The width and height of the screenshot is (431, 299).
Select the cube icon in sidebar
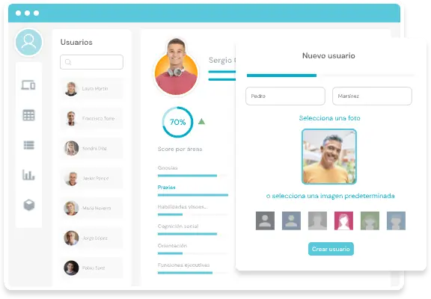(29, 205)
